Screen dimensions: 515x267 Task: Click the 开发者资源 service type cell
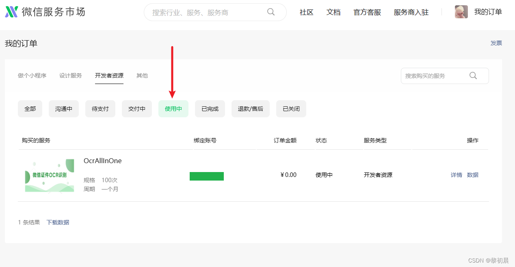coord(378,175)
